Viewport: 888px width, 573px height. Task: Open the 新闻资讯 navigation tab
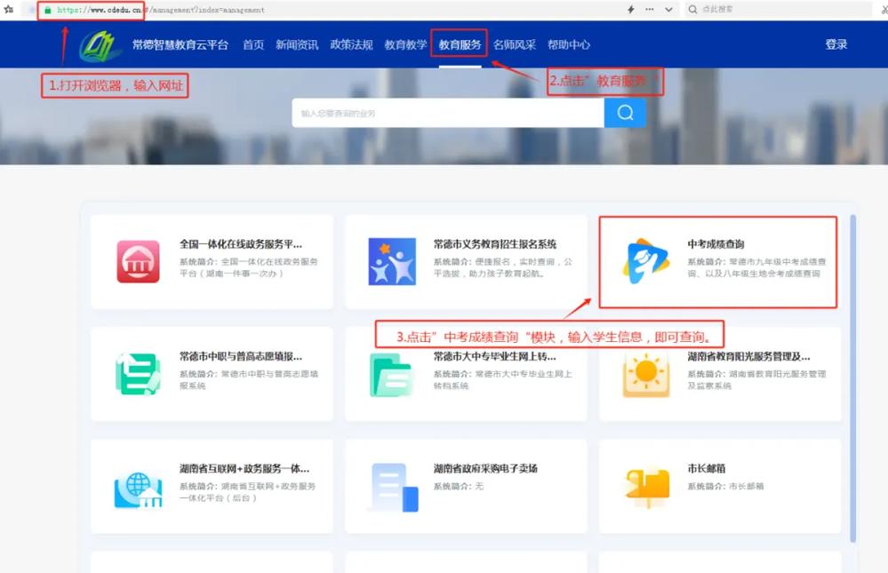297,45
